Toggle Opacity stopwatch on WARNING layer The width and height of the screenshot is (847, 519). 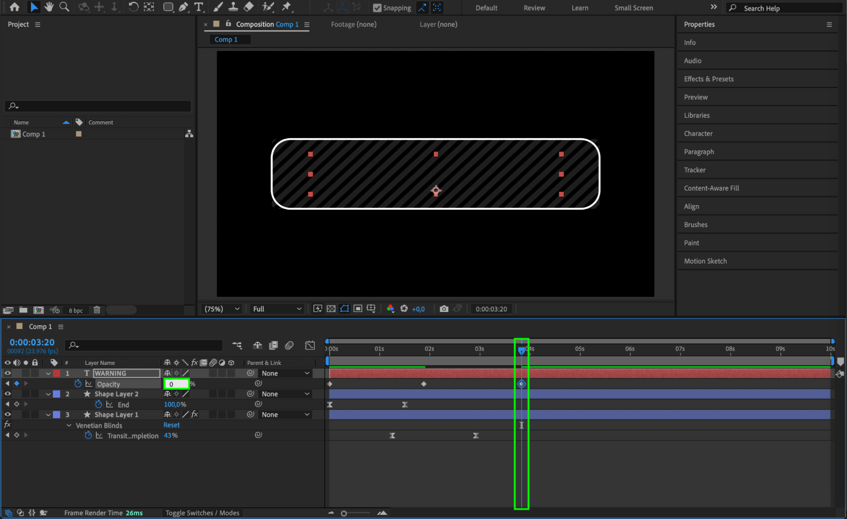pyautogui.click(x=78, y=384)
